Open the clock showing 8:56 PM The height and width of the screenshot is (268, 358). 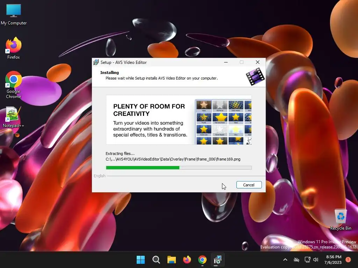pos(333,260)
